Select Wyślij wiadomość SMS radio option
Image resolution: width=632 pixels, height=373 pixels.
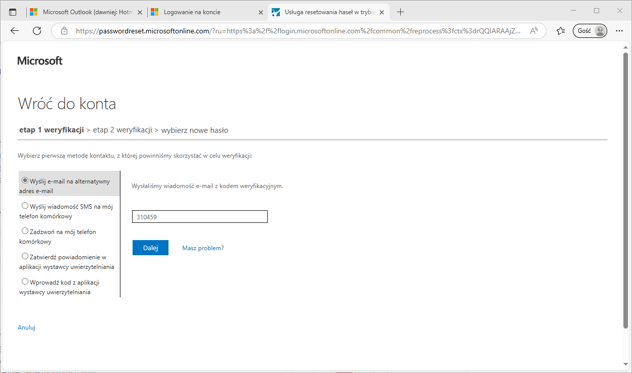(x=25, y=206)
